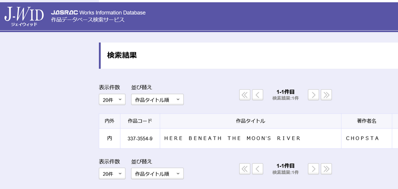Click the JASRAC Works Information Database title
Screen dimensions: 398x189
[x=98, y=13]
